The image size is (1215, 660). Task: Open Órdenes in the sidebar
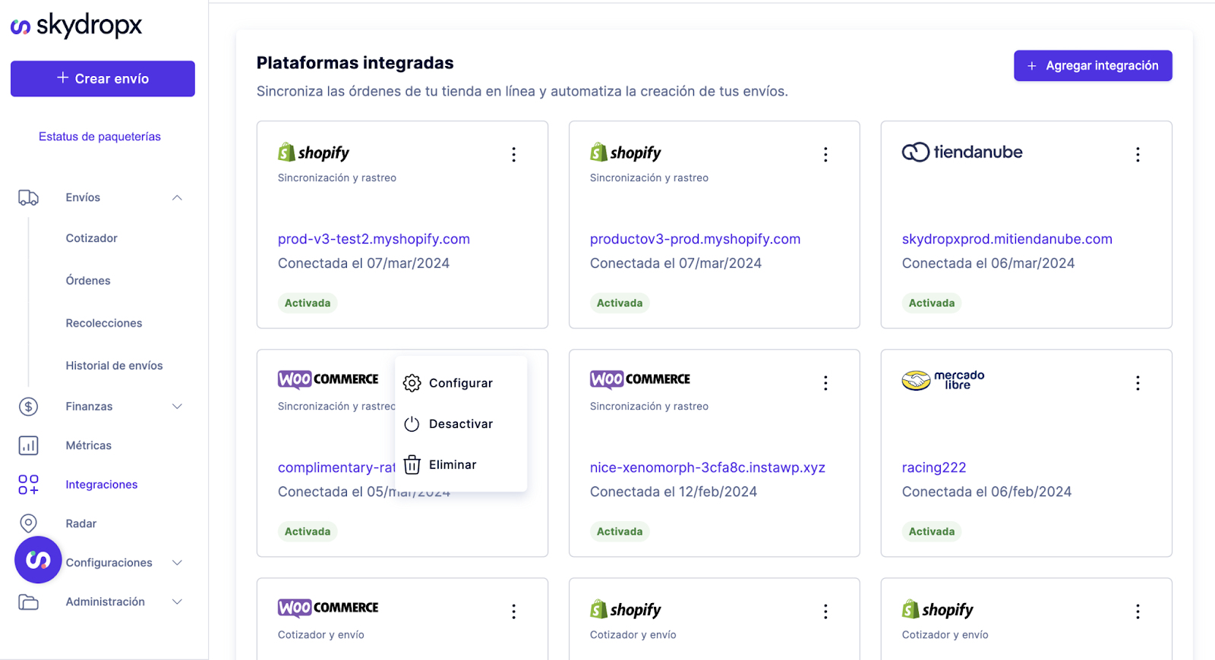[x=88, y=281]
